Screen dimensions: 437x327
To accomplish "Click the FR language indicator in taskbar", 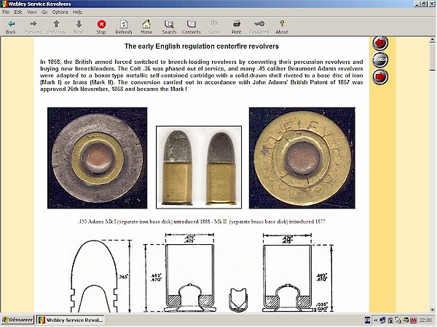I will [367, 320].
